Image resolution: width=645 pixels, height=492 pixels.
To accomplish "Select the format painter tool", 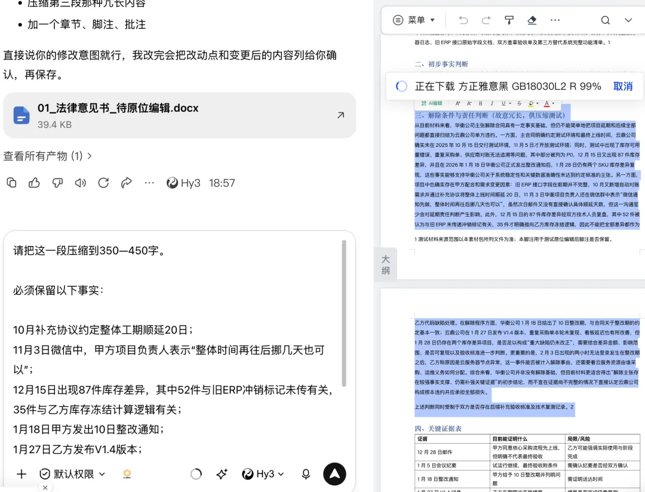I will tap(509, 20).
